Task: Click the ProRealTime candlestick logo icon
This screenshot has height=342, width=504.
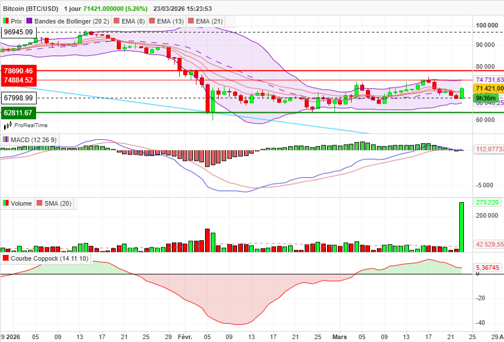Action: tap(8, 125)
